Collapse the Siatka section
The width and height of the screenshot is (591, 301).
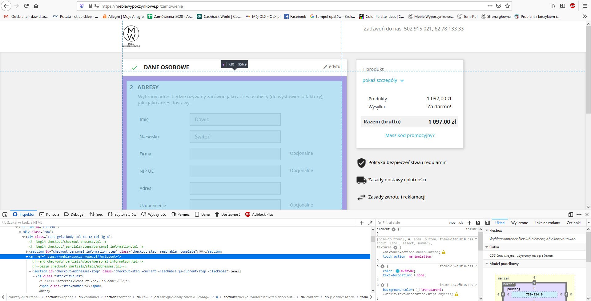487,247
